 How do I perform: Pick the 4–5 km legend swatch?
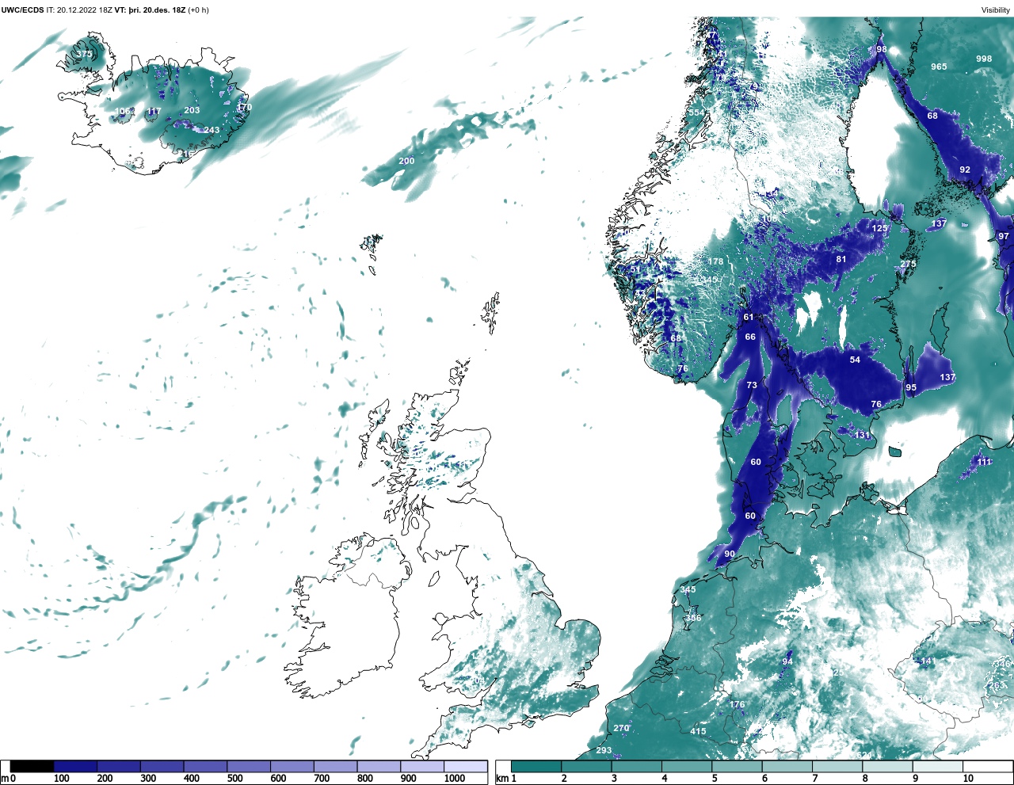[687, 766]
